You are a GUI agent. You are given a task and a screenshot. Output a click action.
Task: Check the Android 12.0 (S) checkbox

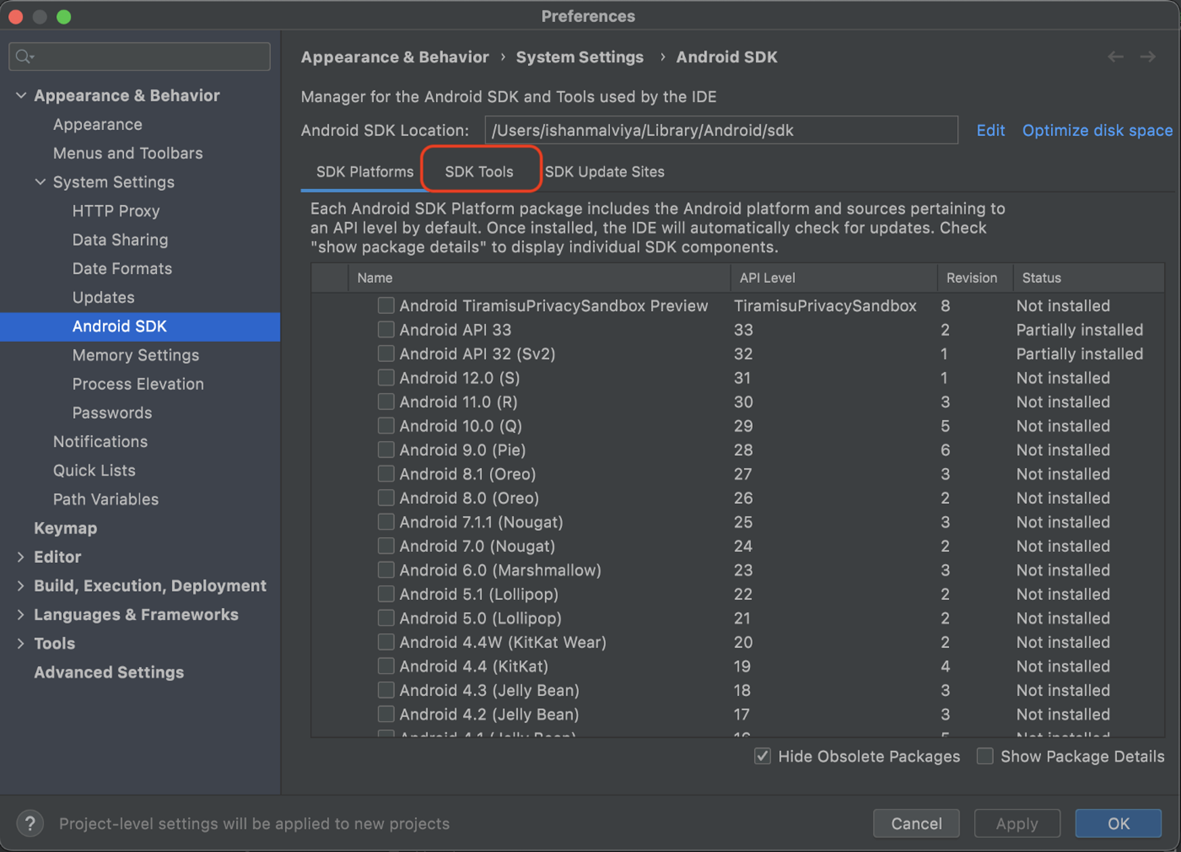pos(386,377)
